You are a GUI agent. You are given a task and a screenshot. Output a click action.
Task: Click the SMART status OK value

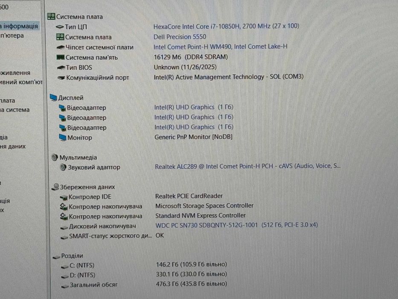160,235
